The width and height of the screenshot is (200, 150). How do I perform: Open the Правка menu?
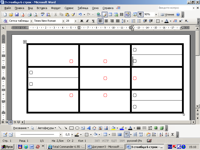point(19,8)
